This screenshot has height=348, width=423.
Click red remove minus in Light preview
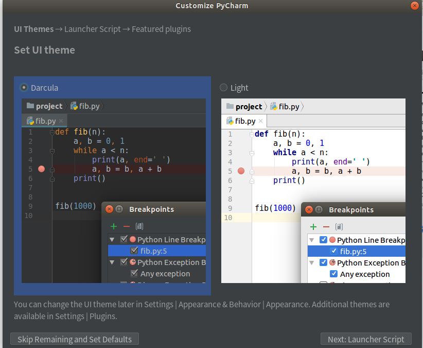[x=326, y=227]
